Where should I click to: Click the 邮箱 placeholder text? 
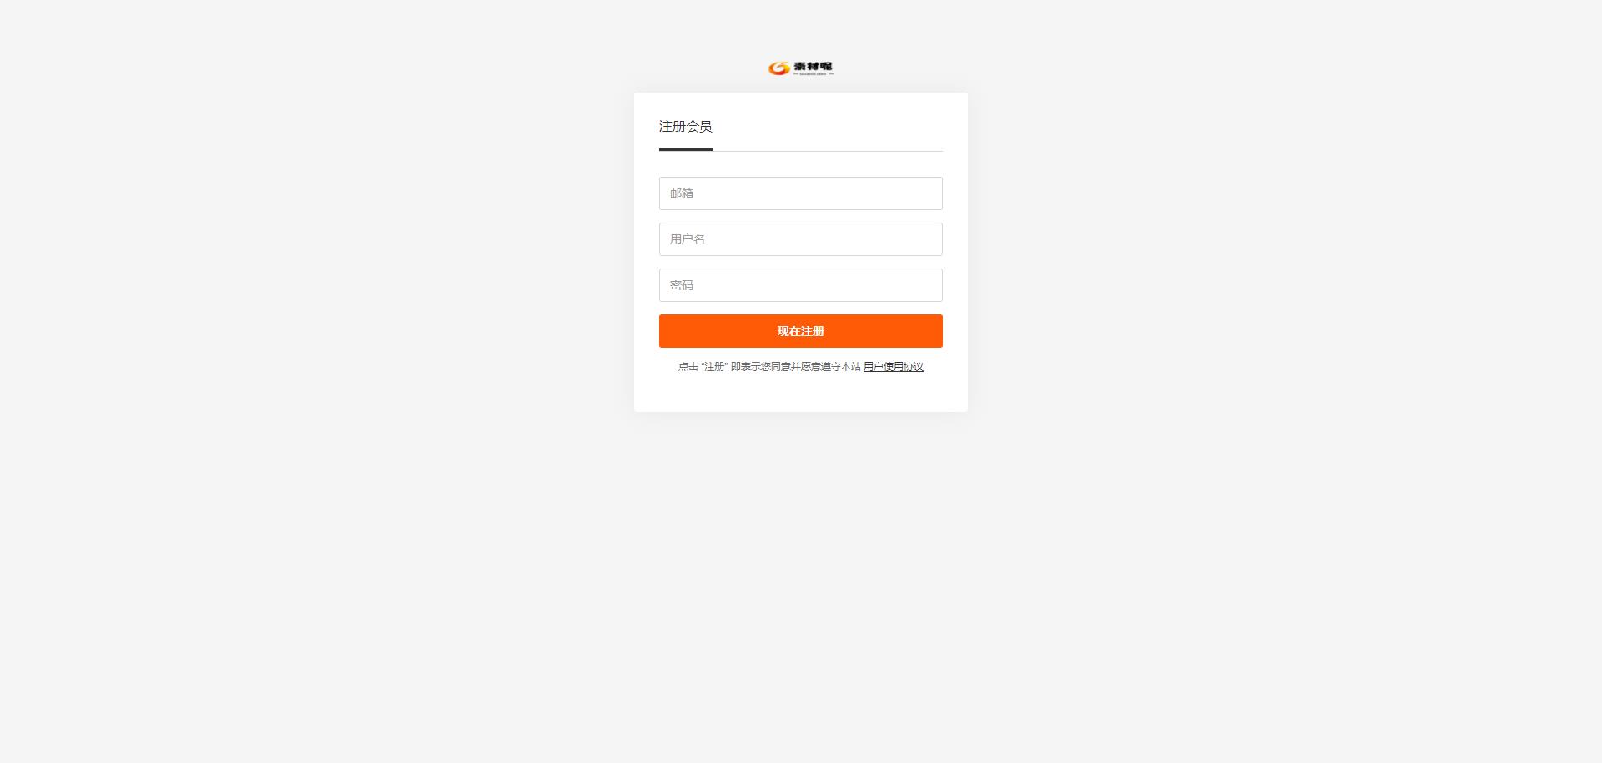pyautogui.click(x=682, y=193)
